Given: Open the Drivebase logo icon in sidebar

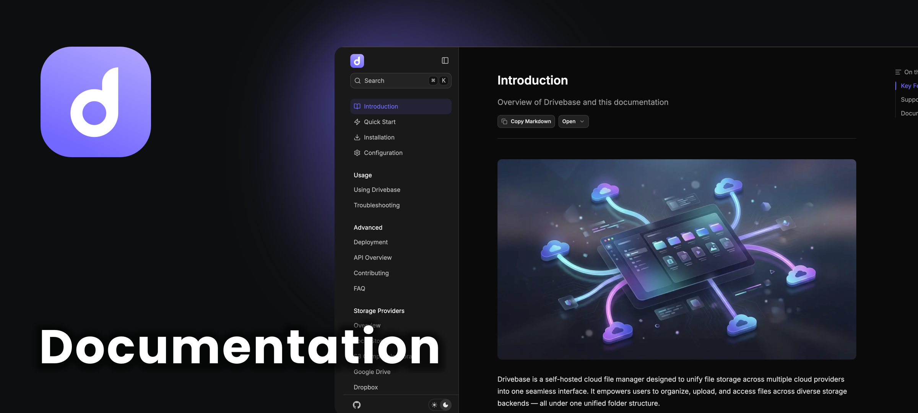Looking at the screenshot, I should pos(357,60).
